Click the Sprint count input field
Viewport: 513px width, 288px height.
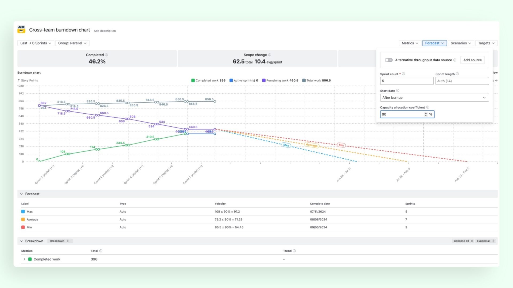pyautogui.click(x=407, y=81)
